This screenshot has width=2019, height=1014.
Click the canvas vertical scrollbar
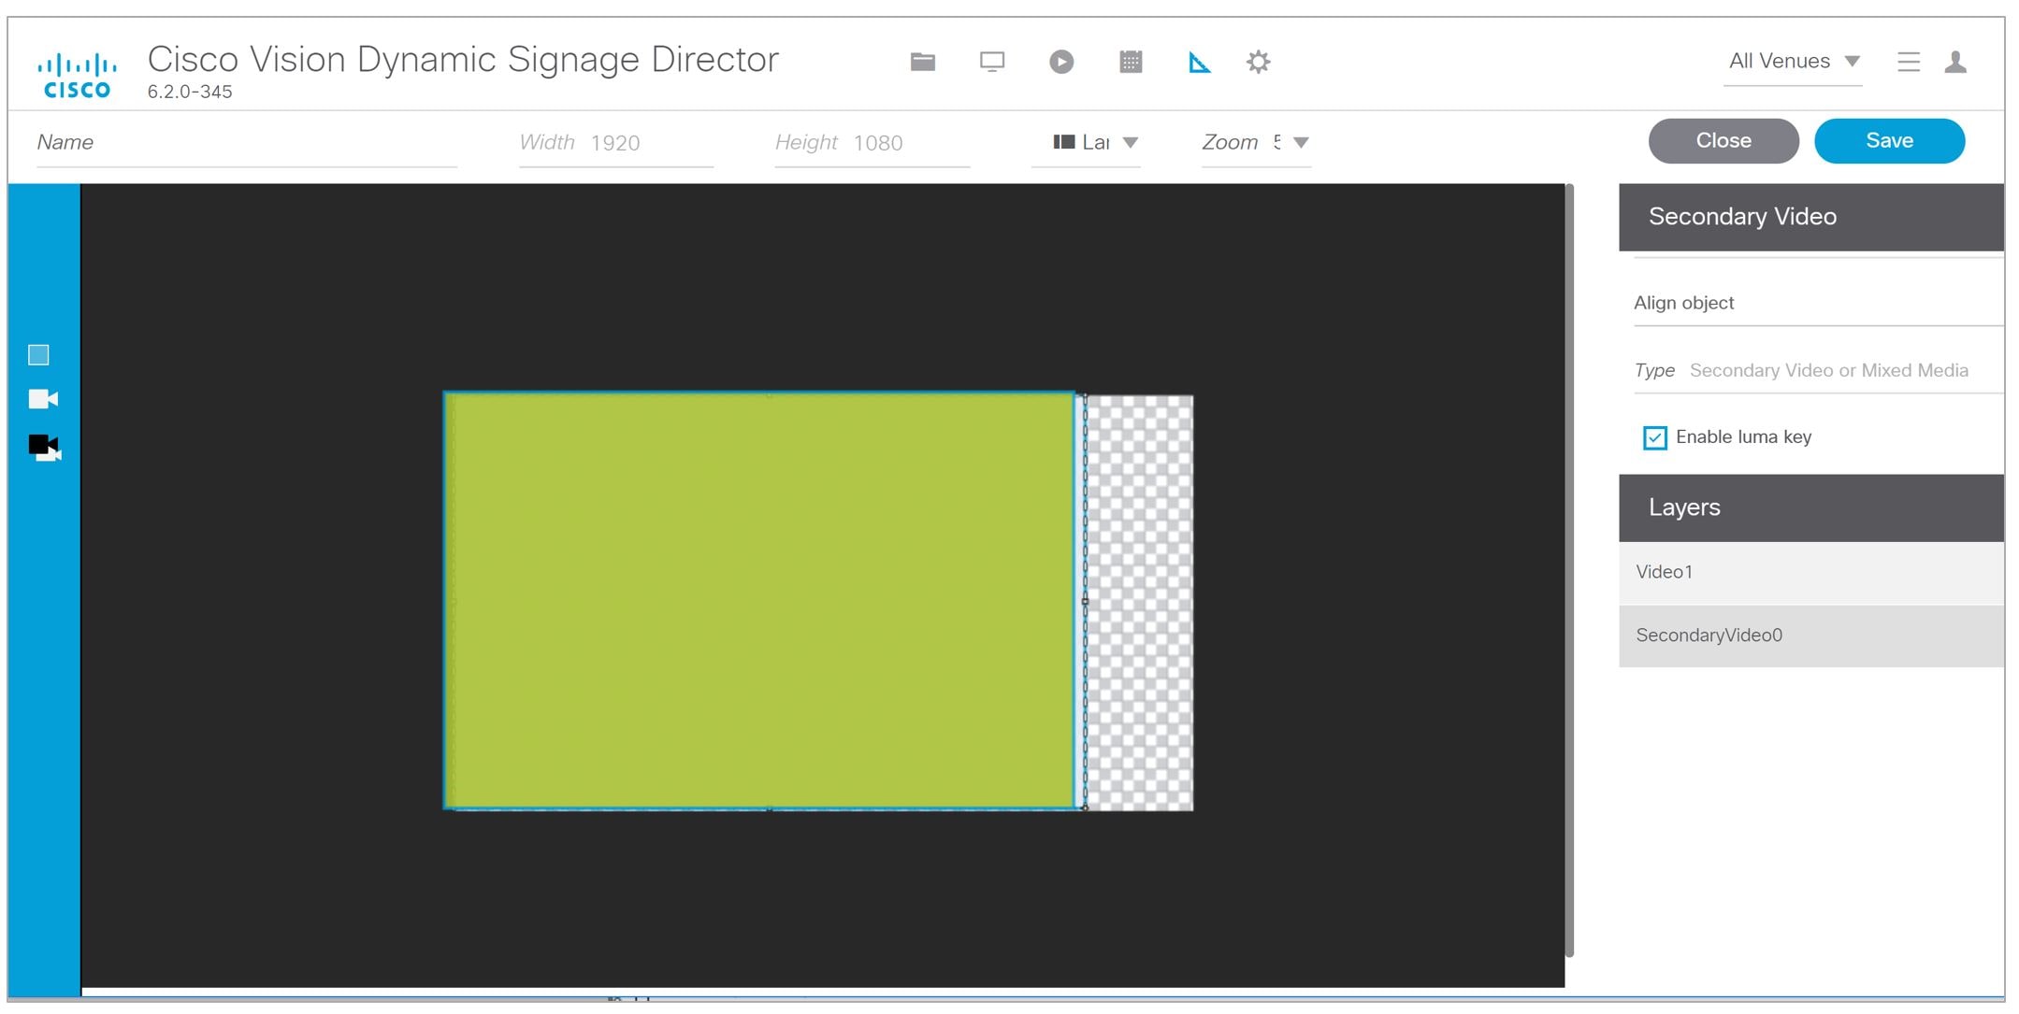(1569, 570)
